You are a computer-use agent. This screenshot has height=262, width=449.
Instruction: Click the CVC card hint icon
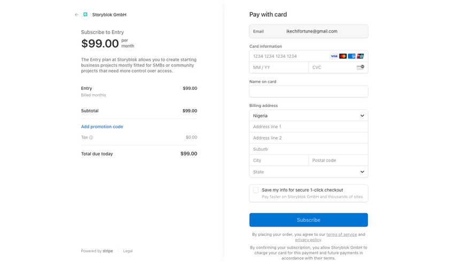pyautogui.click(x=360, y=67)
